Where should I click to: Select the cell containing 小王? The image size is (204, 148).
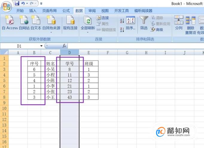tap(51, 97)
